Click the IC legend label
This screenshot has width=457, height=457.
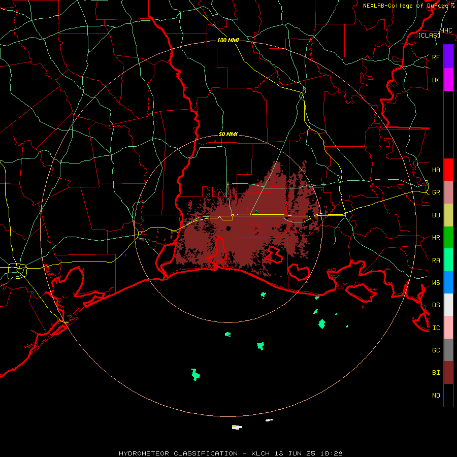[436, 328]
